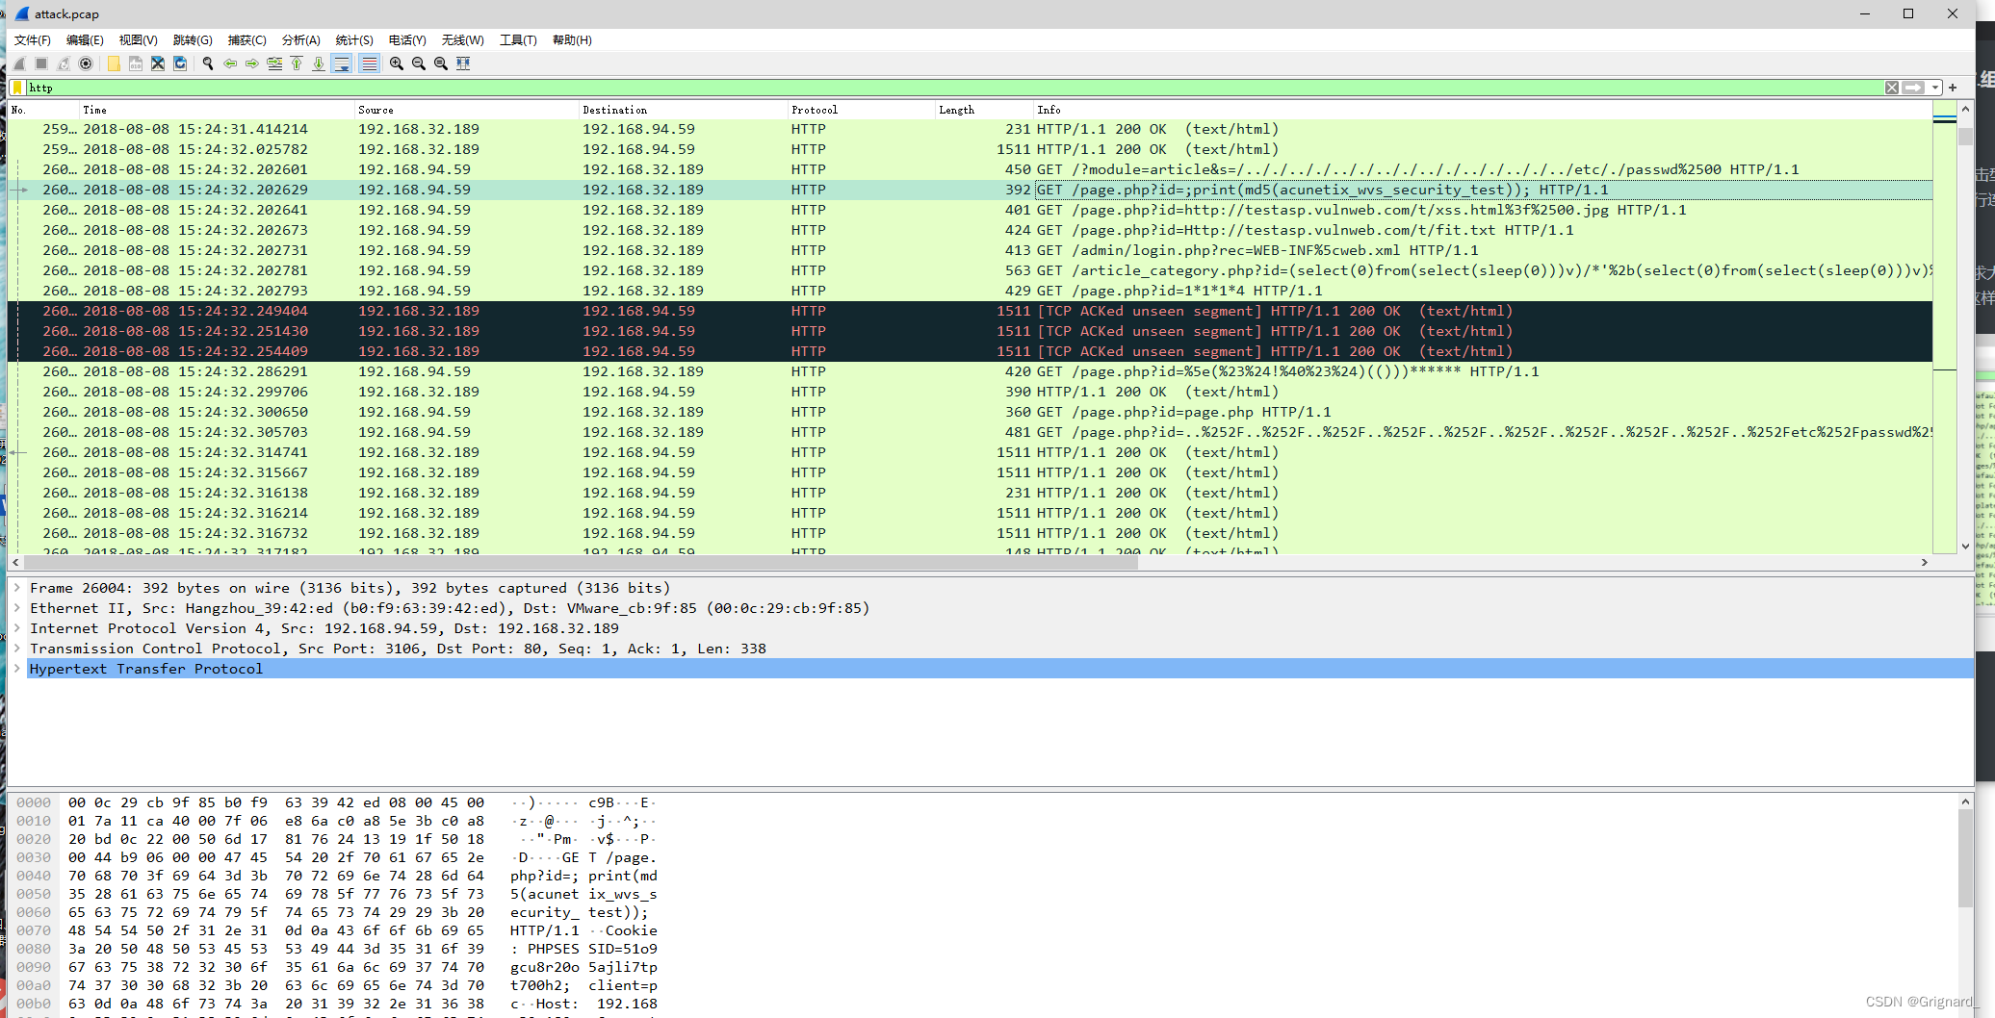The height and width of the screenshot is (1018, 1995).
Task: Open the find packet magnifier icon
Action: pos(207,64)
